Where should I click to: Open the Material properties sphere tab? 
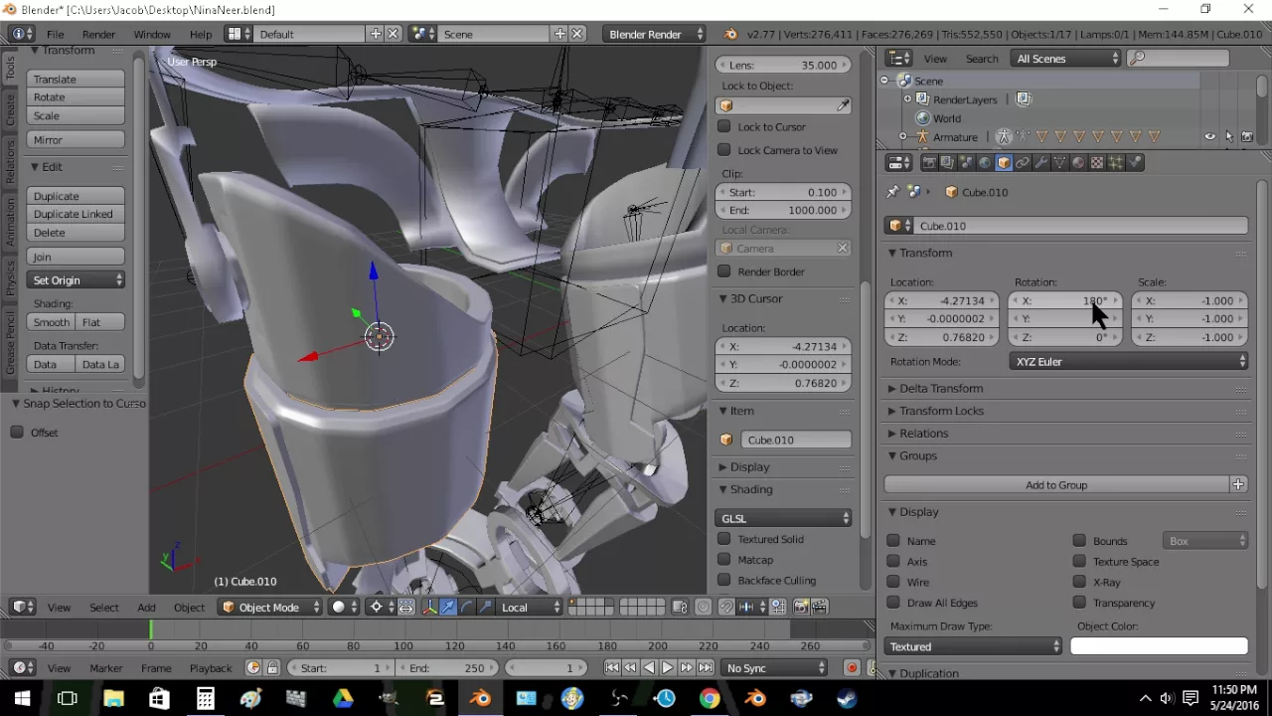click(1078, 162)
